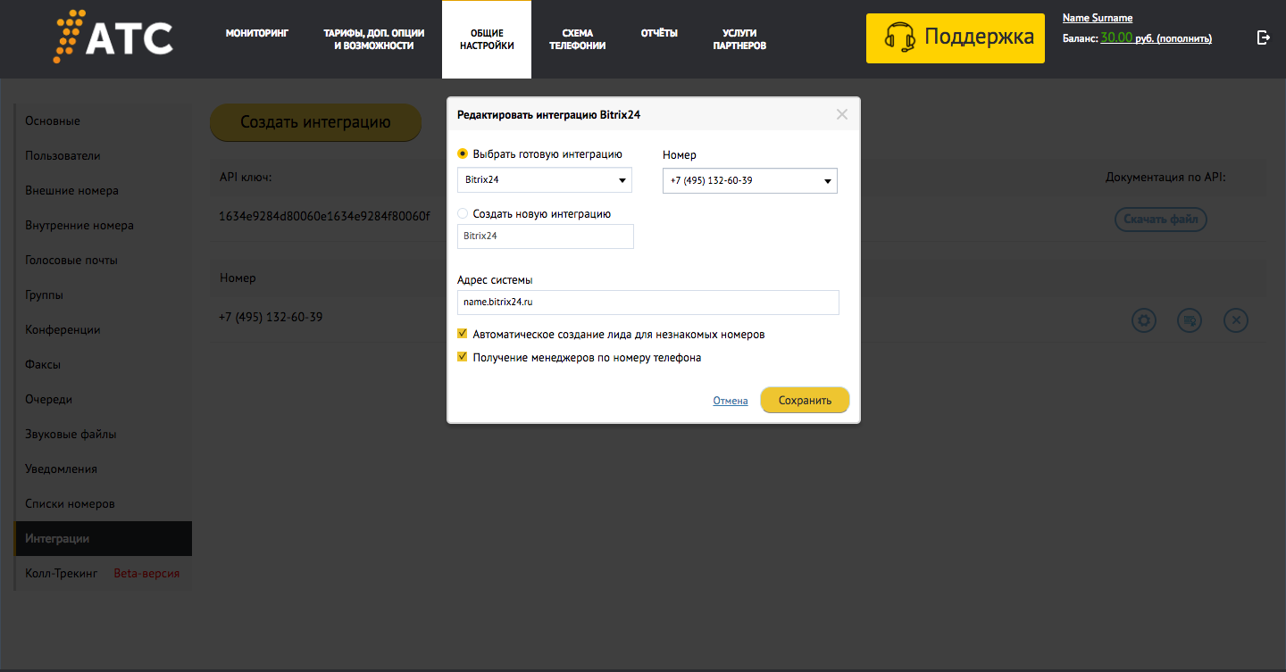The image size is (1286, 672).
Task: Select the 'Создать новую интеграцию' radio button
Action: point(463,213)
